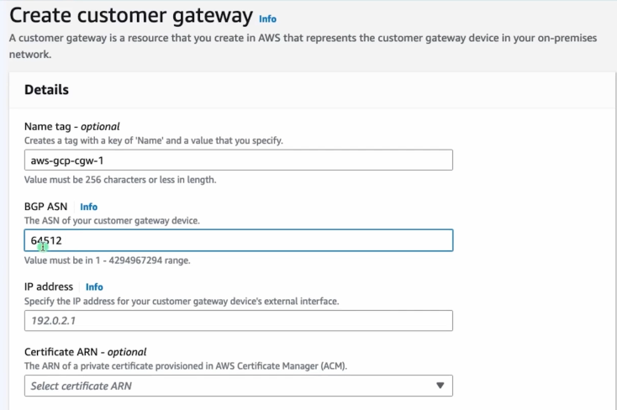The image size is (617, 410).
Task: Click the 'Specify the IP address for your customer gateway' description
Action: point(182,302)
